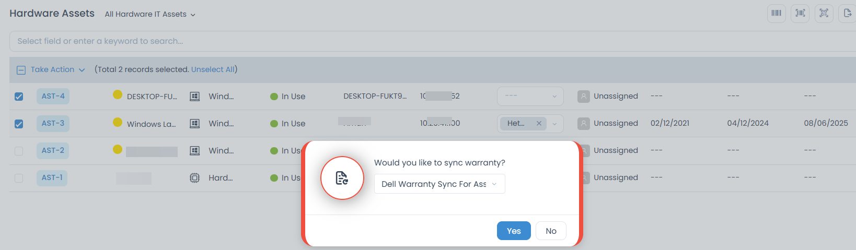Viewport: 856px width, 250px height.
Task: Remove the Het... tag in the AST-3 row
Action: [539, 124]
